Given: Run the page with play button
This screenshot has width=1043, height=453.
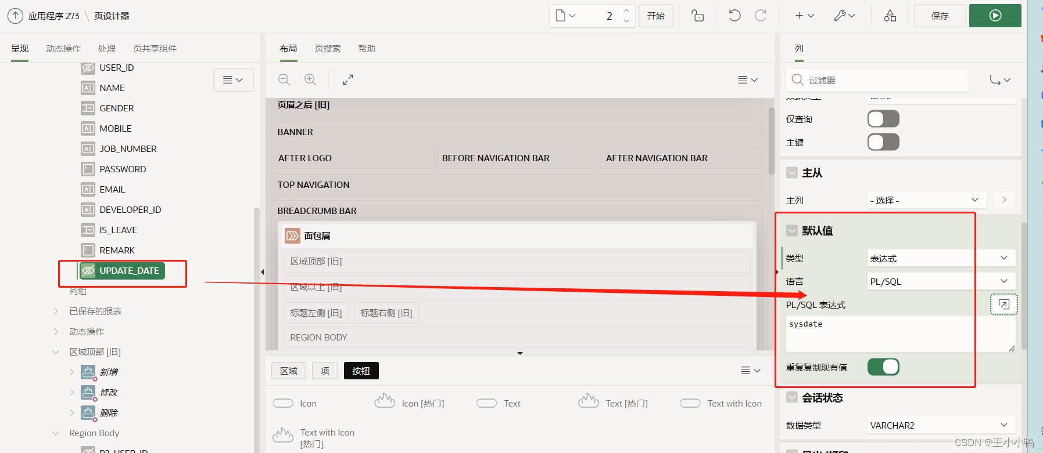Looking at the screenshot, I should (995, 16).
